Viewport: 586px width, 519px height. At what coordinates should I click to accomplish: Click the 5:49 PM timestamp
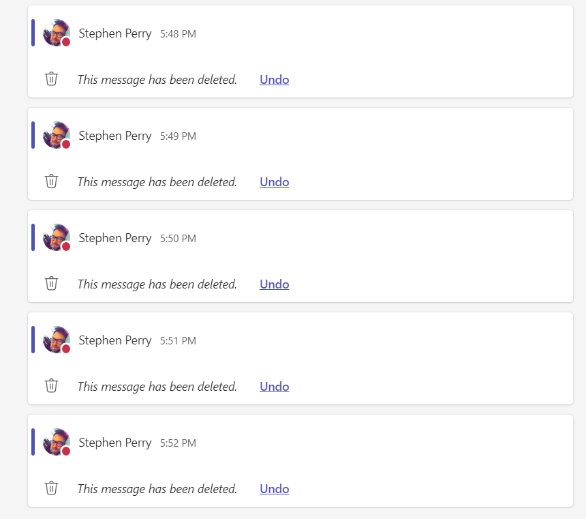click(178, 136)
